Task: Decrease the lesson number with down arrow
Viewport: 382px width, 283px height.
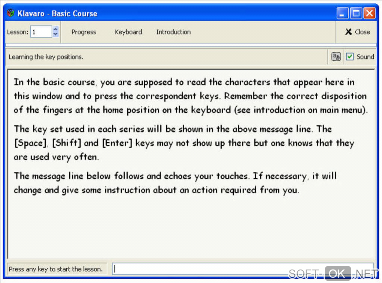Action: click(55, 34)
